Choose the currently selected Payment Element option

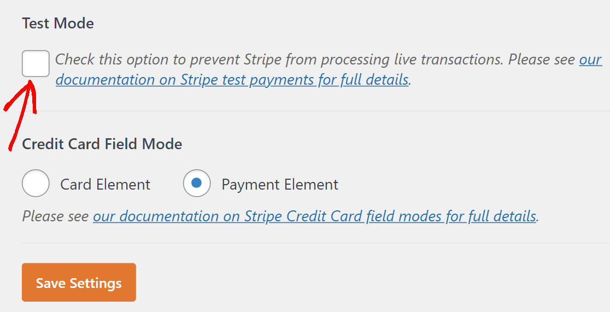[x=197, y=183]
